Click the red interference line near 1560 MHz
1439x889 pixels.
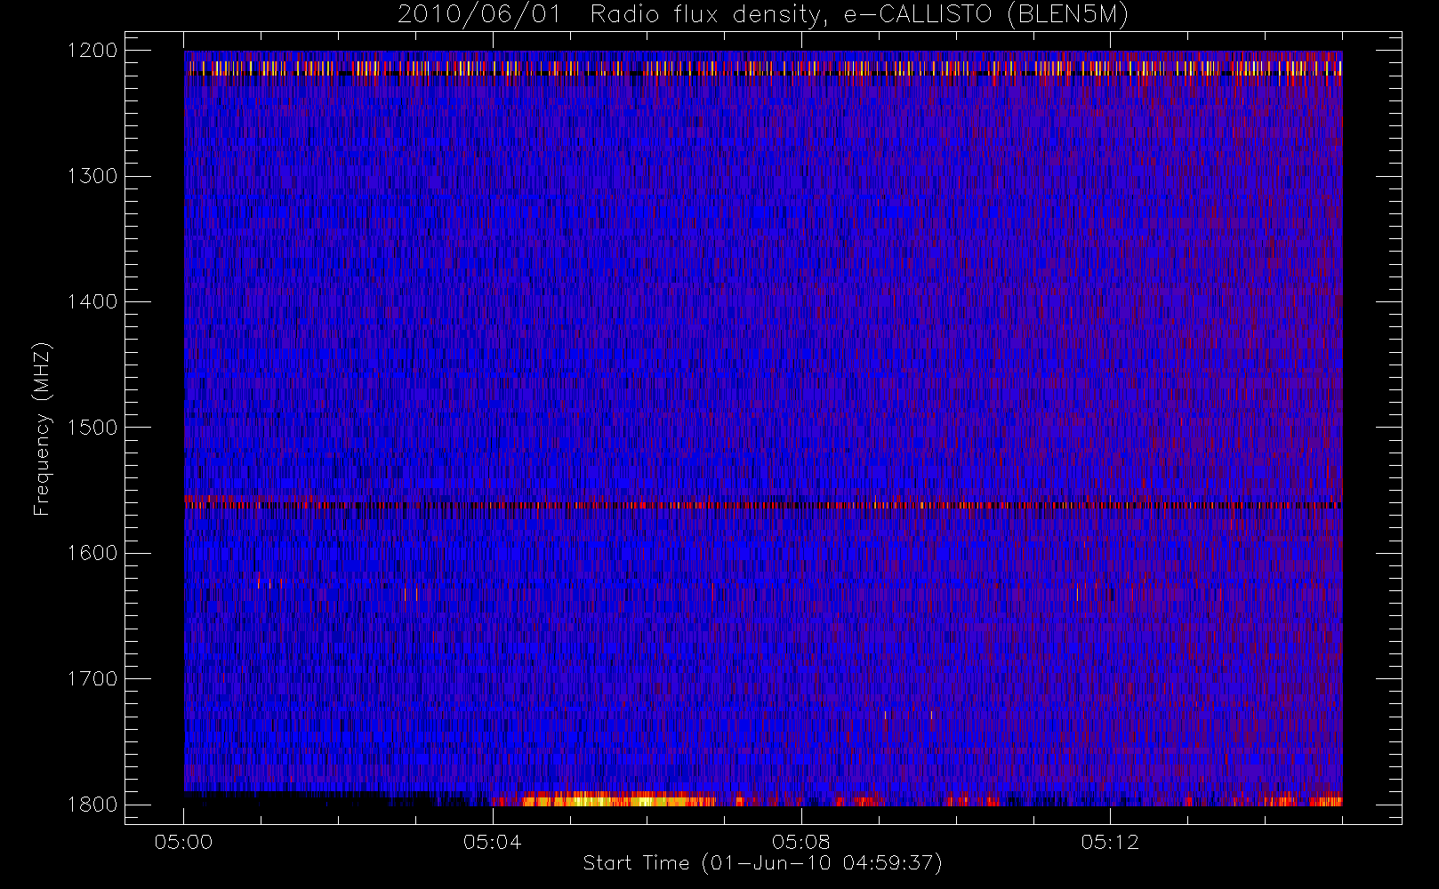(x=763, y=504)
